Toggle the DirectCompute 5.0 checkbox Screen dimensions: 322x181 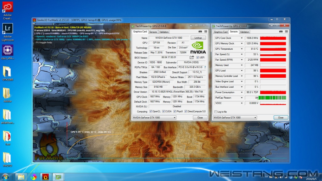point(186,112)
